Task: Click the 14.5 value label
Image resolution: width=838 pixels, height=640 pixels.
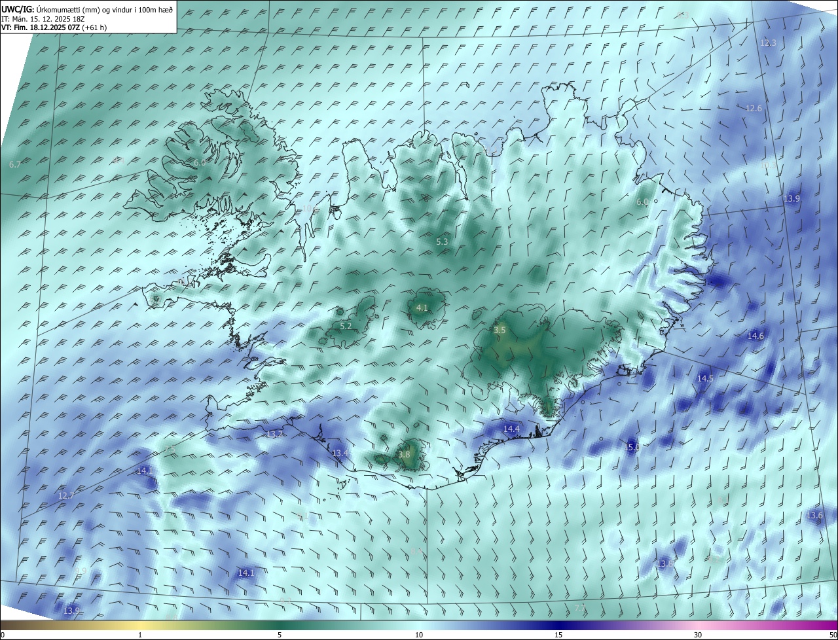Action: (x=705, y=379)
